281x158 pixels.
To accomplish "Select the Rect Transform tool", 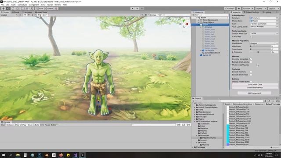I will coord(22,8).
